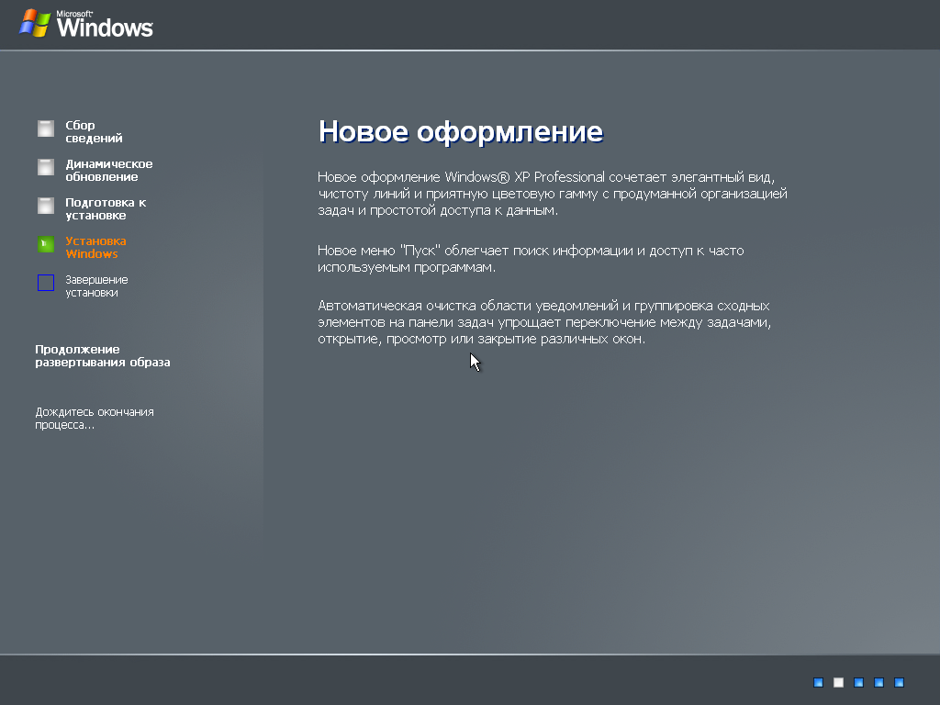
Task: Select the 'Динамическое обновление' step label
Action: tap(108, 170)
